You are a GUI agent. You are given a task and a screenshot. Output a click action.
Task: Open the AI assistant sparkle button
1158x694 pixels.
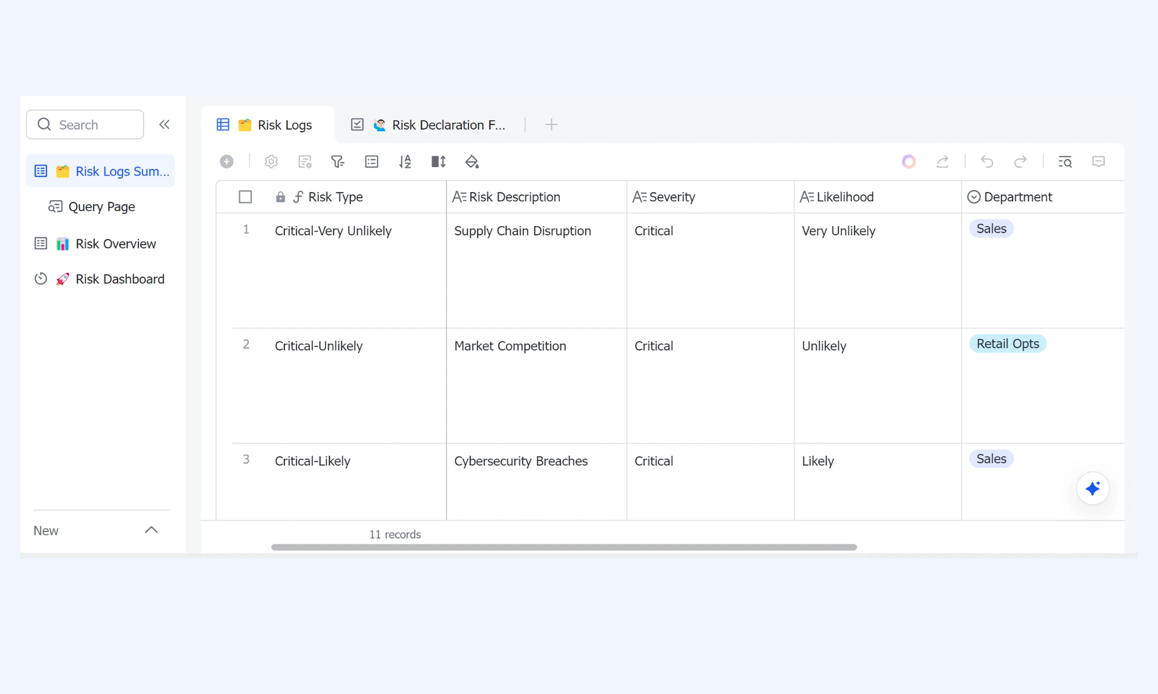[1093, 489]
